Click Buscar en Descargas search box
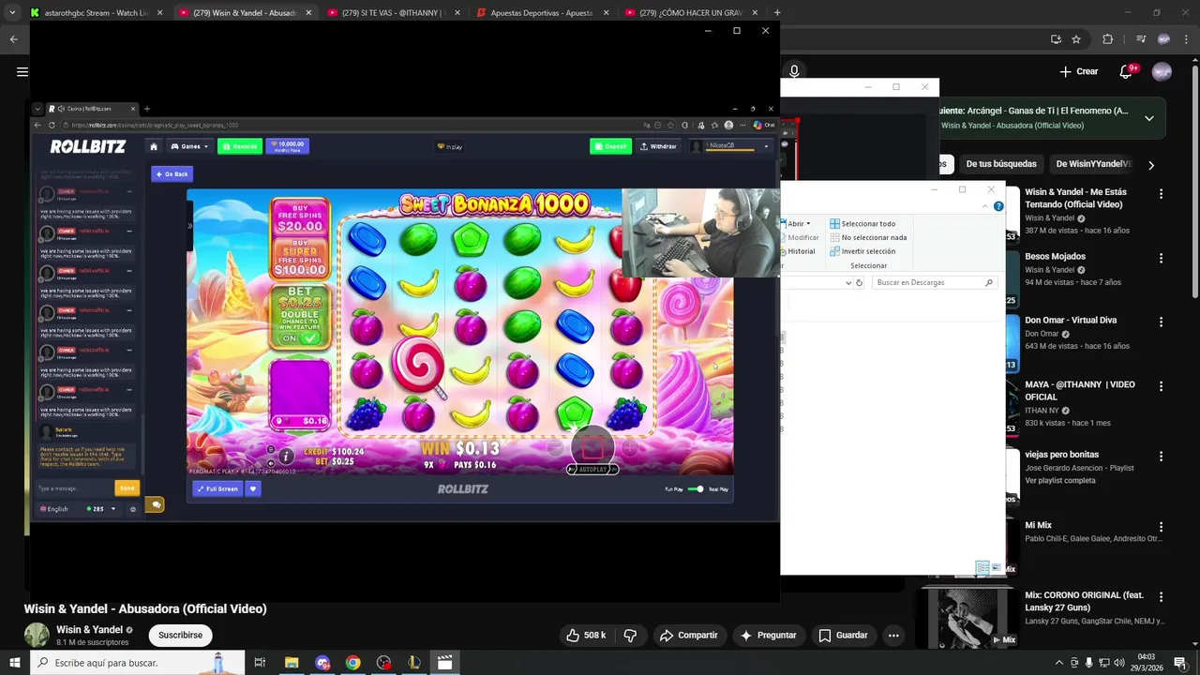 [x=933, y=282]
